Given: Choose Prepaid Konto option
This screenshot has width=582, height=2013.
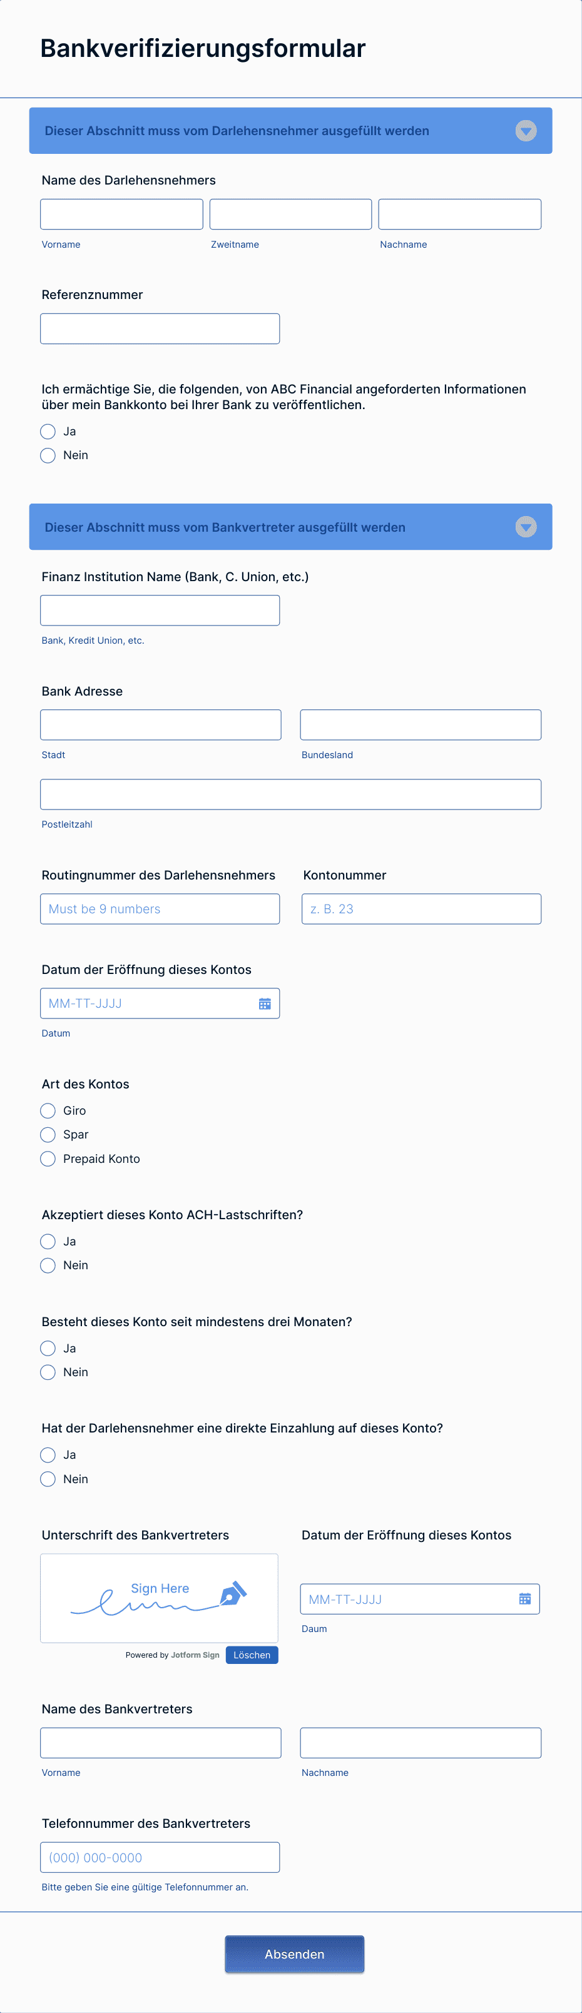Looking at the screenshot, I should [x=48, y=1158].
